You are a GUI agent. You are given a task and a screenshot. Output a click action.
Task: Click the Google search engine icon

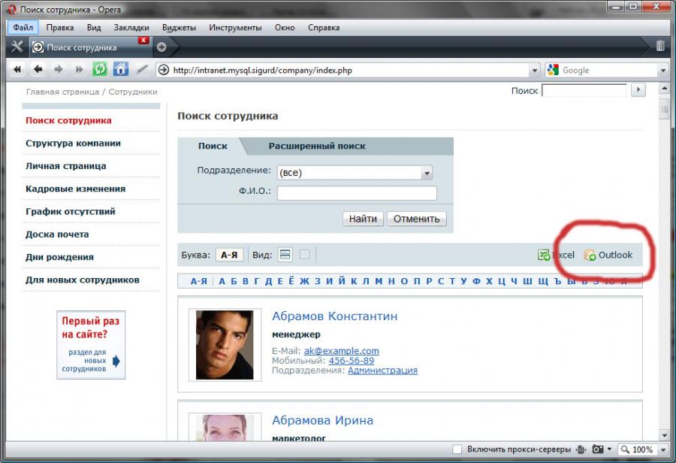tap(552, 70)
